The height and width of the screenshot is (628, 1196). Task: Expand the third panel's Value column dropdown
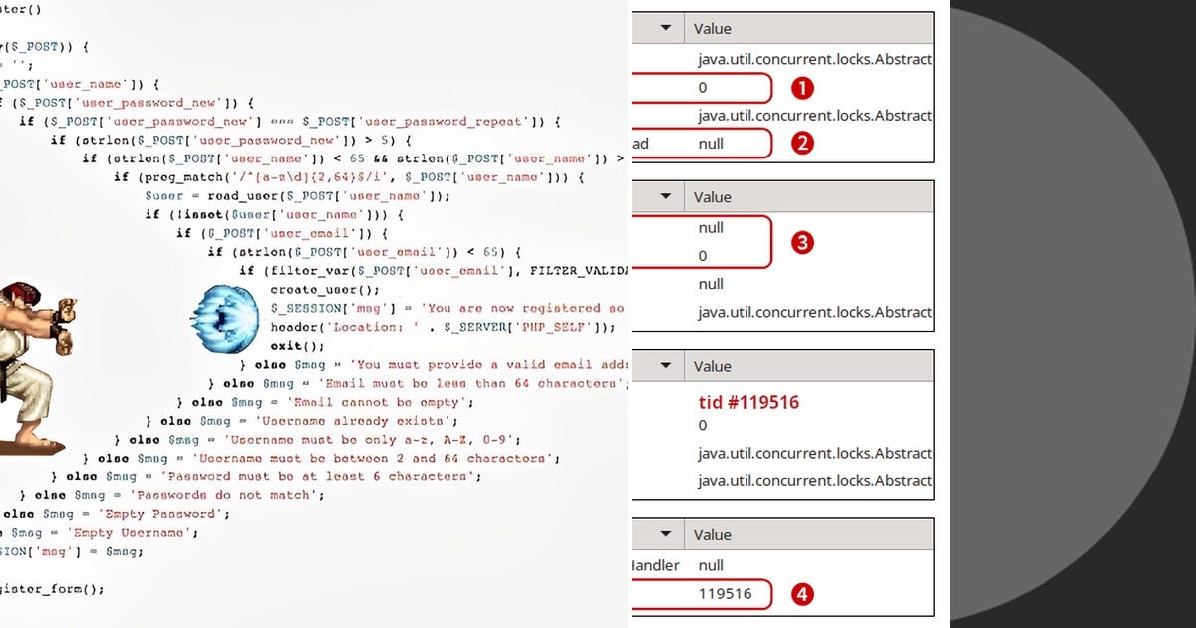click(666, 365)
